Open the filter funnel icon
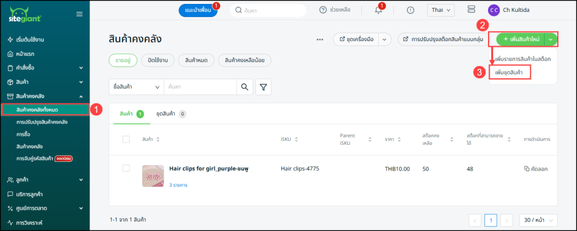 pos(264,87)
